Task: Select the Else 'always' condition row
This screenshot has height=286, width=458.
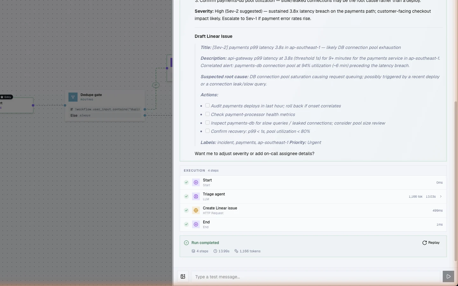Action: (x=105, y=115)
